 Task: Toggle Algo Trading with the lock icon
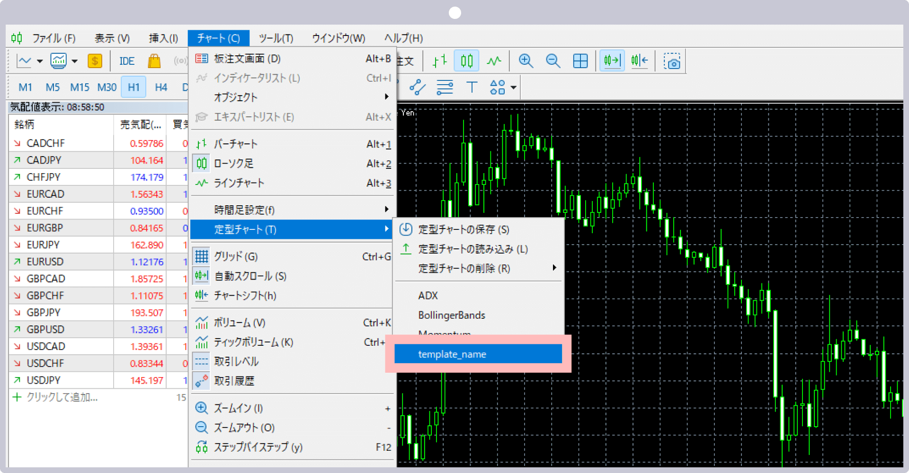154,61
